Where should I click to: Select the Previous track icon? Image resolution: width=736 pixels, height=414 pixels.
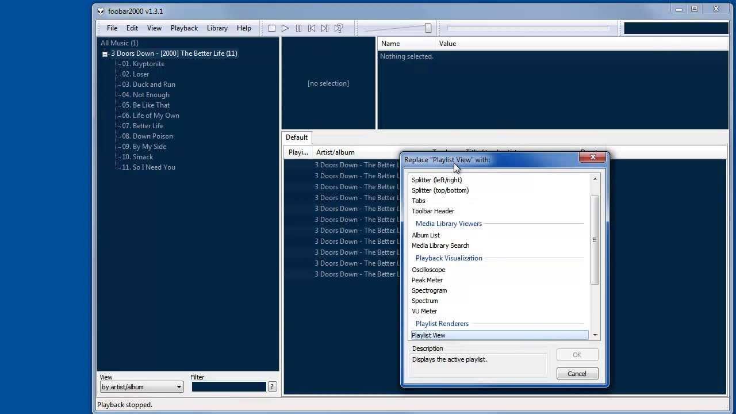[x=311, y=28]
